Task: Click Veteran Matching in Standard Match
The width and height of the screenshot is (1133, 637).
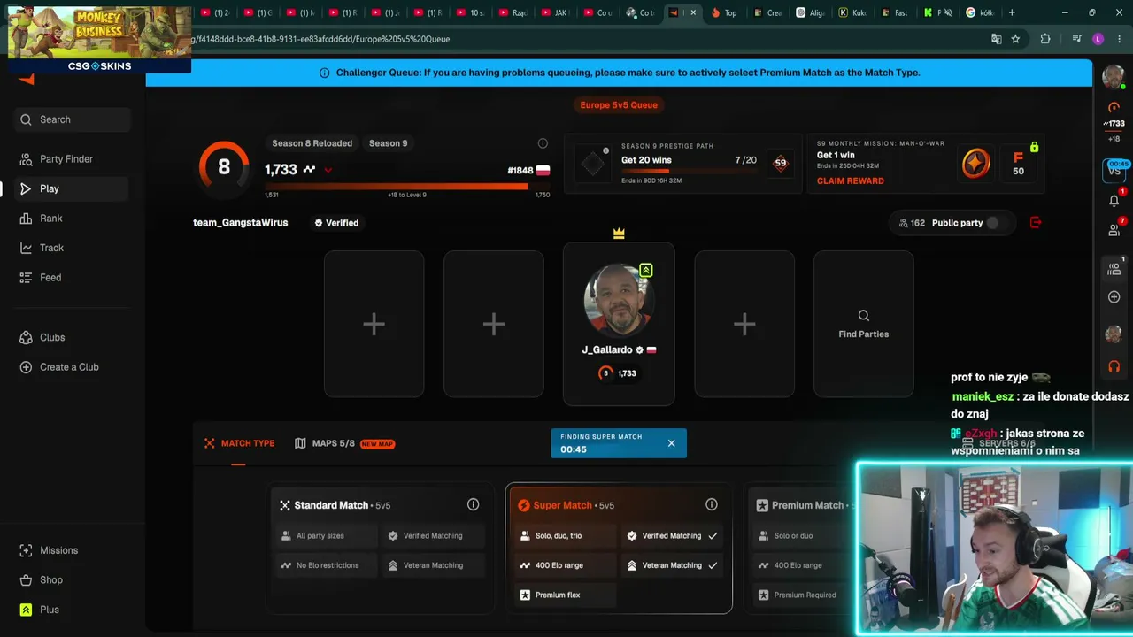Action: pyautogui.click(x=433, y=565)
